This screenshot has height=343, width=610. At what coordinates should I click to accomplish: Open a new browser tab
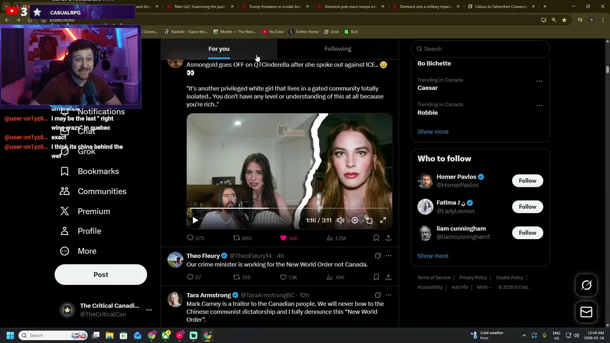[545, 6]
